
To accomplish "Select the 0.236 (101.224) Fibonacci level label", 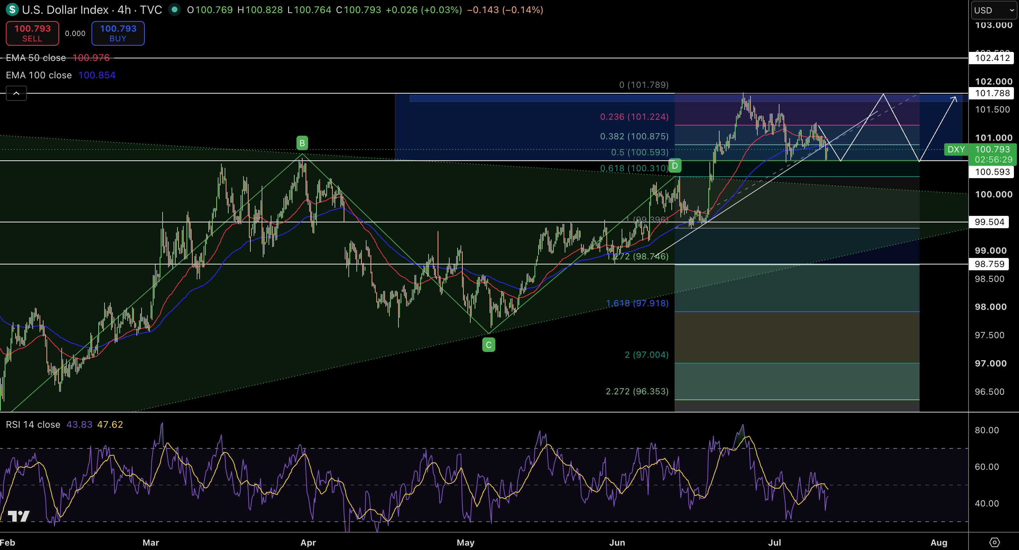I will (x=634, y=117).
